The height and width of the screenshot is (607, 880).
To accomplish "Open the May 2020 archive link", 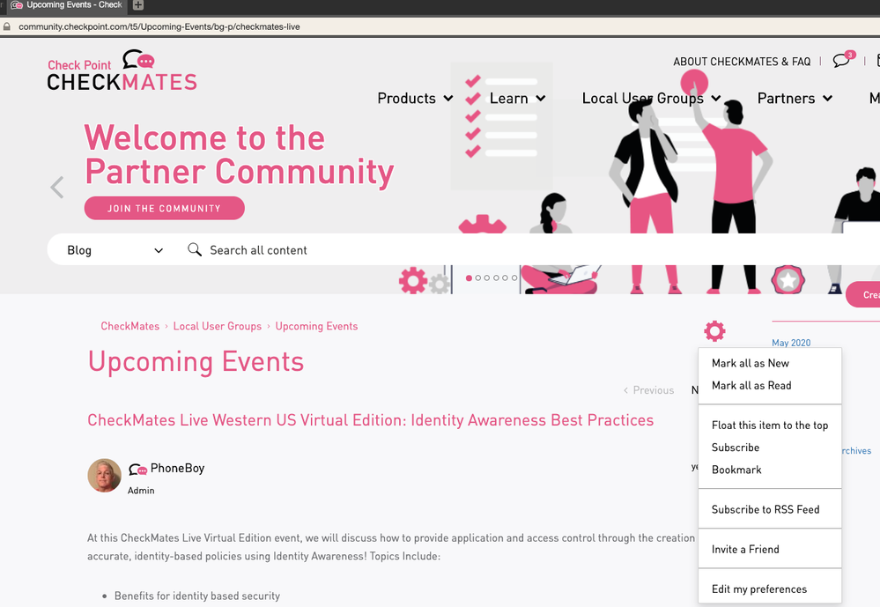I will pyautogui.click(x=791, y=343).
